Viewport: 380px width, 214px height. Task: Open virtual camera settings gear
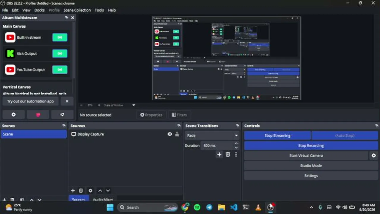click(374, 155)
